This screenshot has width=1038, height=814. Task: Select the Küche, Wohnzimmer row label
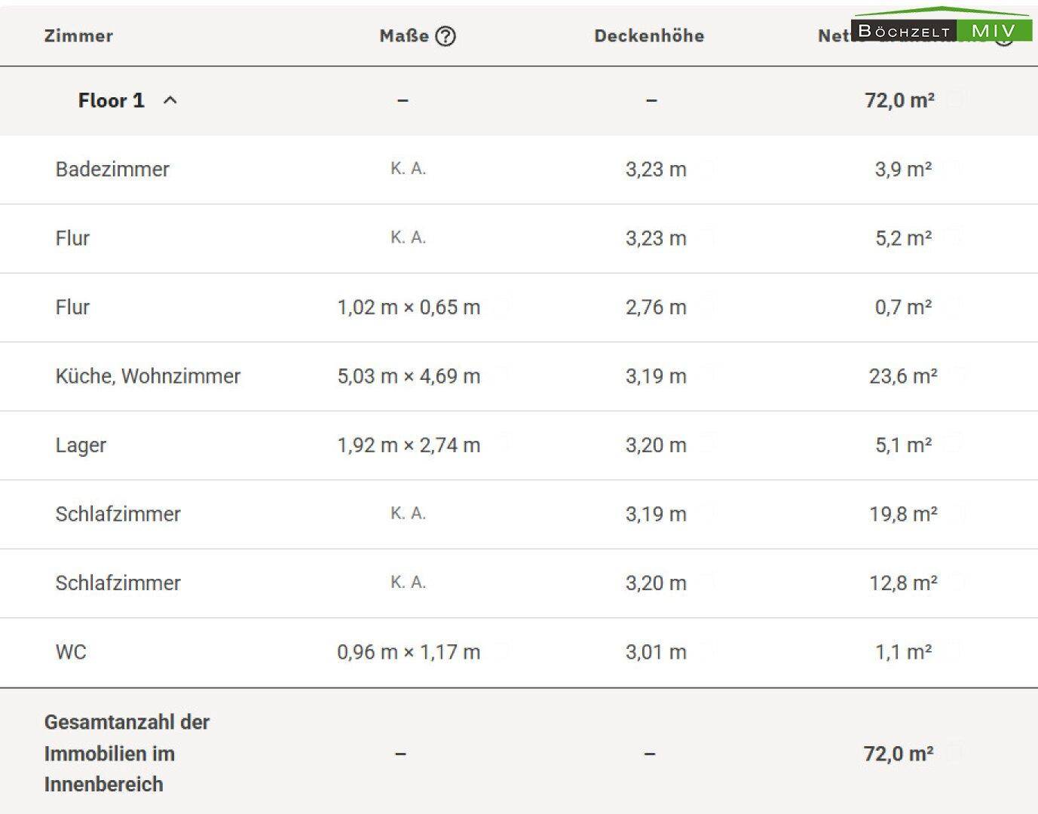point(148,376)
